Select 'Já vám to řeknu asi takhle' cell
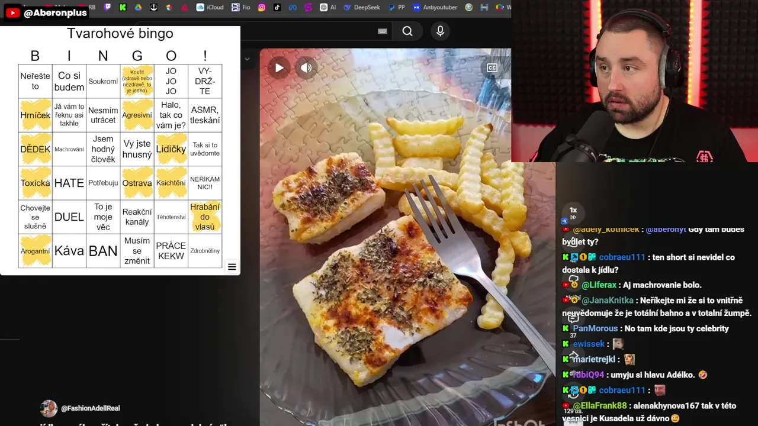The image size is (758, 426). (69, 115)
